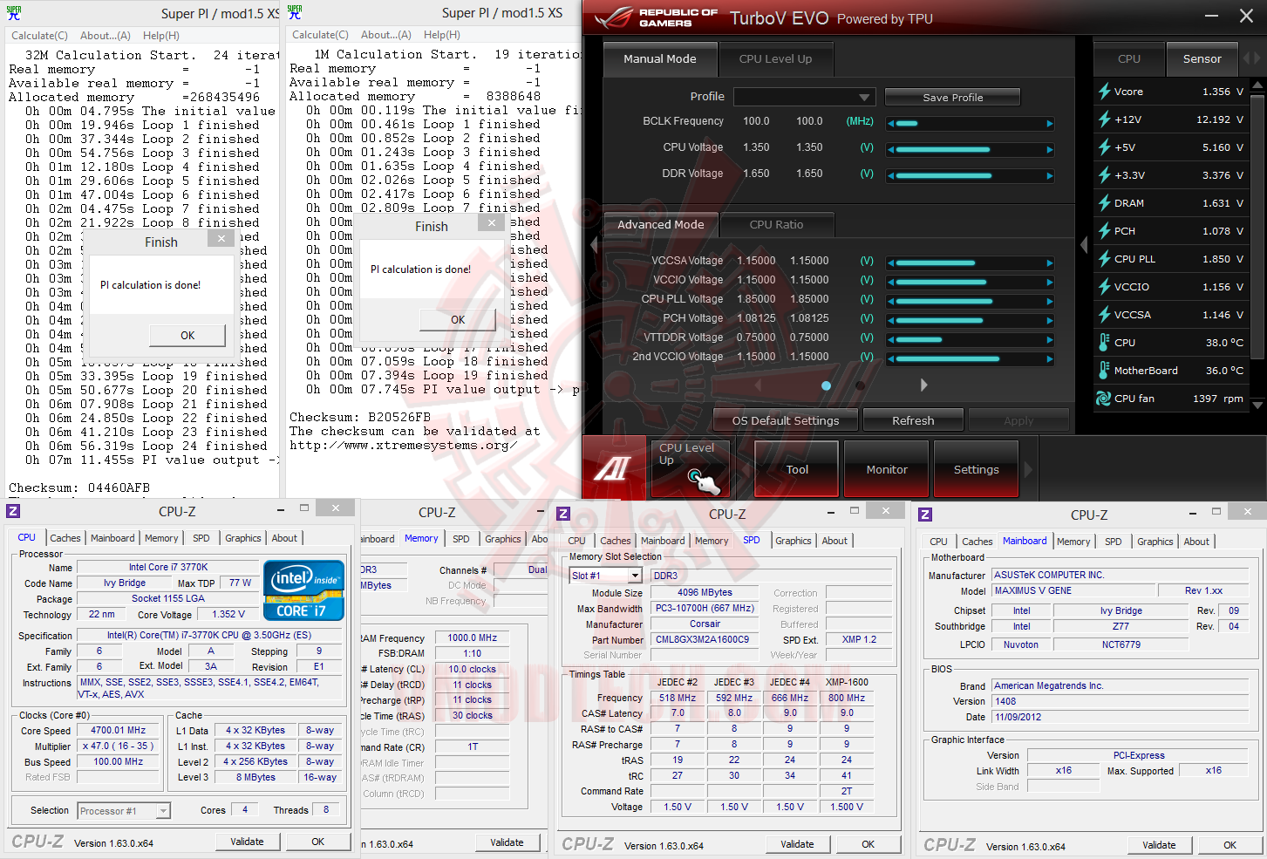Click the lightning icon beside the PCH sensor
The height and width of the screenshot is (859, 1267).
1105,231
